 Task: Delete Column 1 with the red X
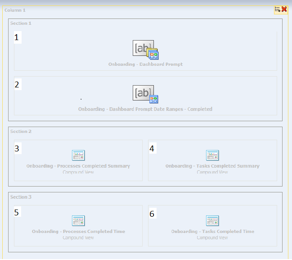coord(284,9)
